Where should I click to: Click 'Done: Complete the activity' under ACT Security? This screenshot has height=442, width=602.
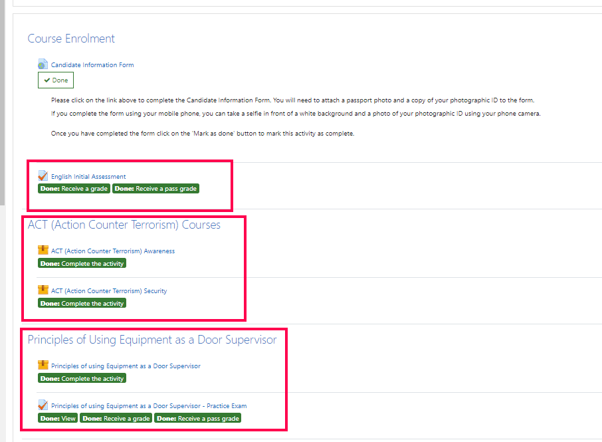click(x=82, y=303)
